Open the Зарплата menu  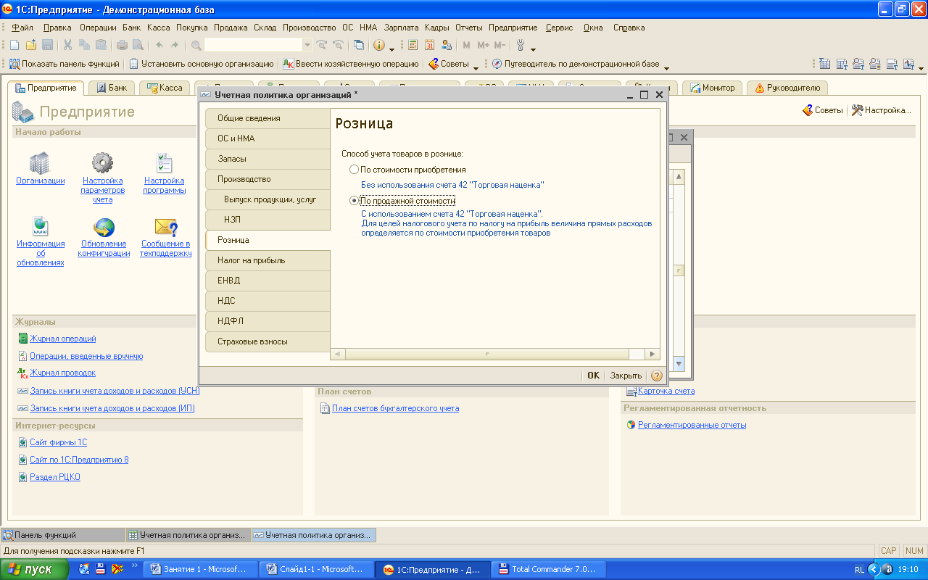point(402,28)
